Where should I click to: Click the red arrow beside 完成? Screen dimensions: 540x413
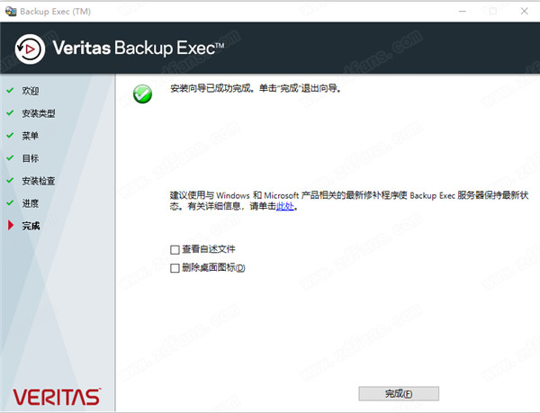tap(11, 225)
